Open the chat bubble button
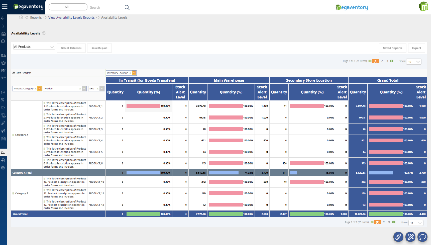The height and width of the screenshot is (245, 431). pos(422,237)
